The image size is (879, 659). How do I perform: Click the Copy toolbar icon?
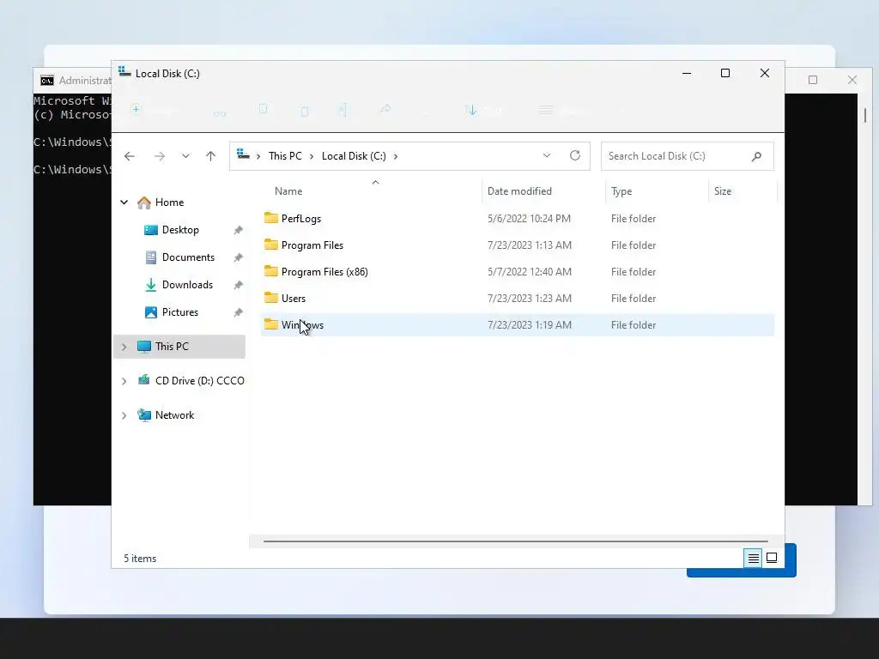(x=263, y=109)
